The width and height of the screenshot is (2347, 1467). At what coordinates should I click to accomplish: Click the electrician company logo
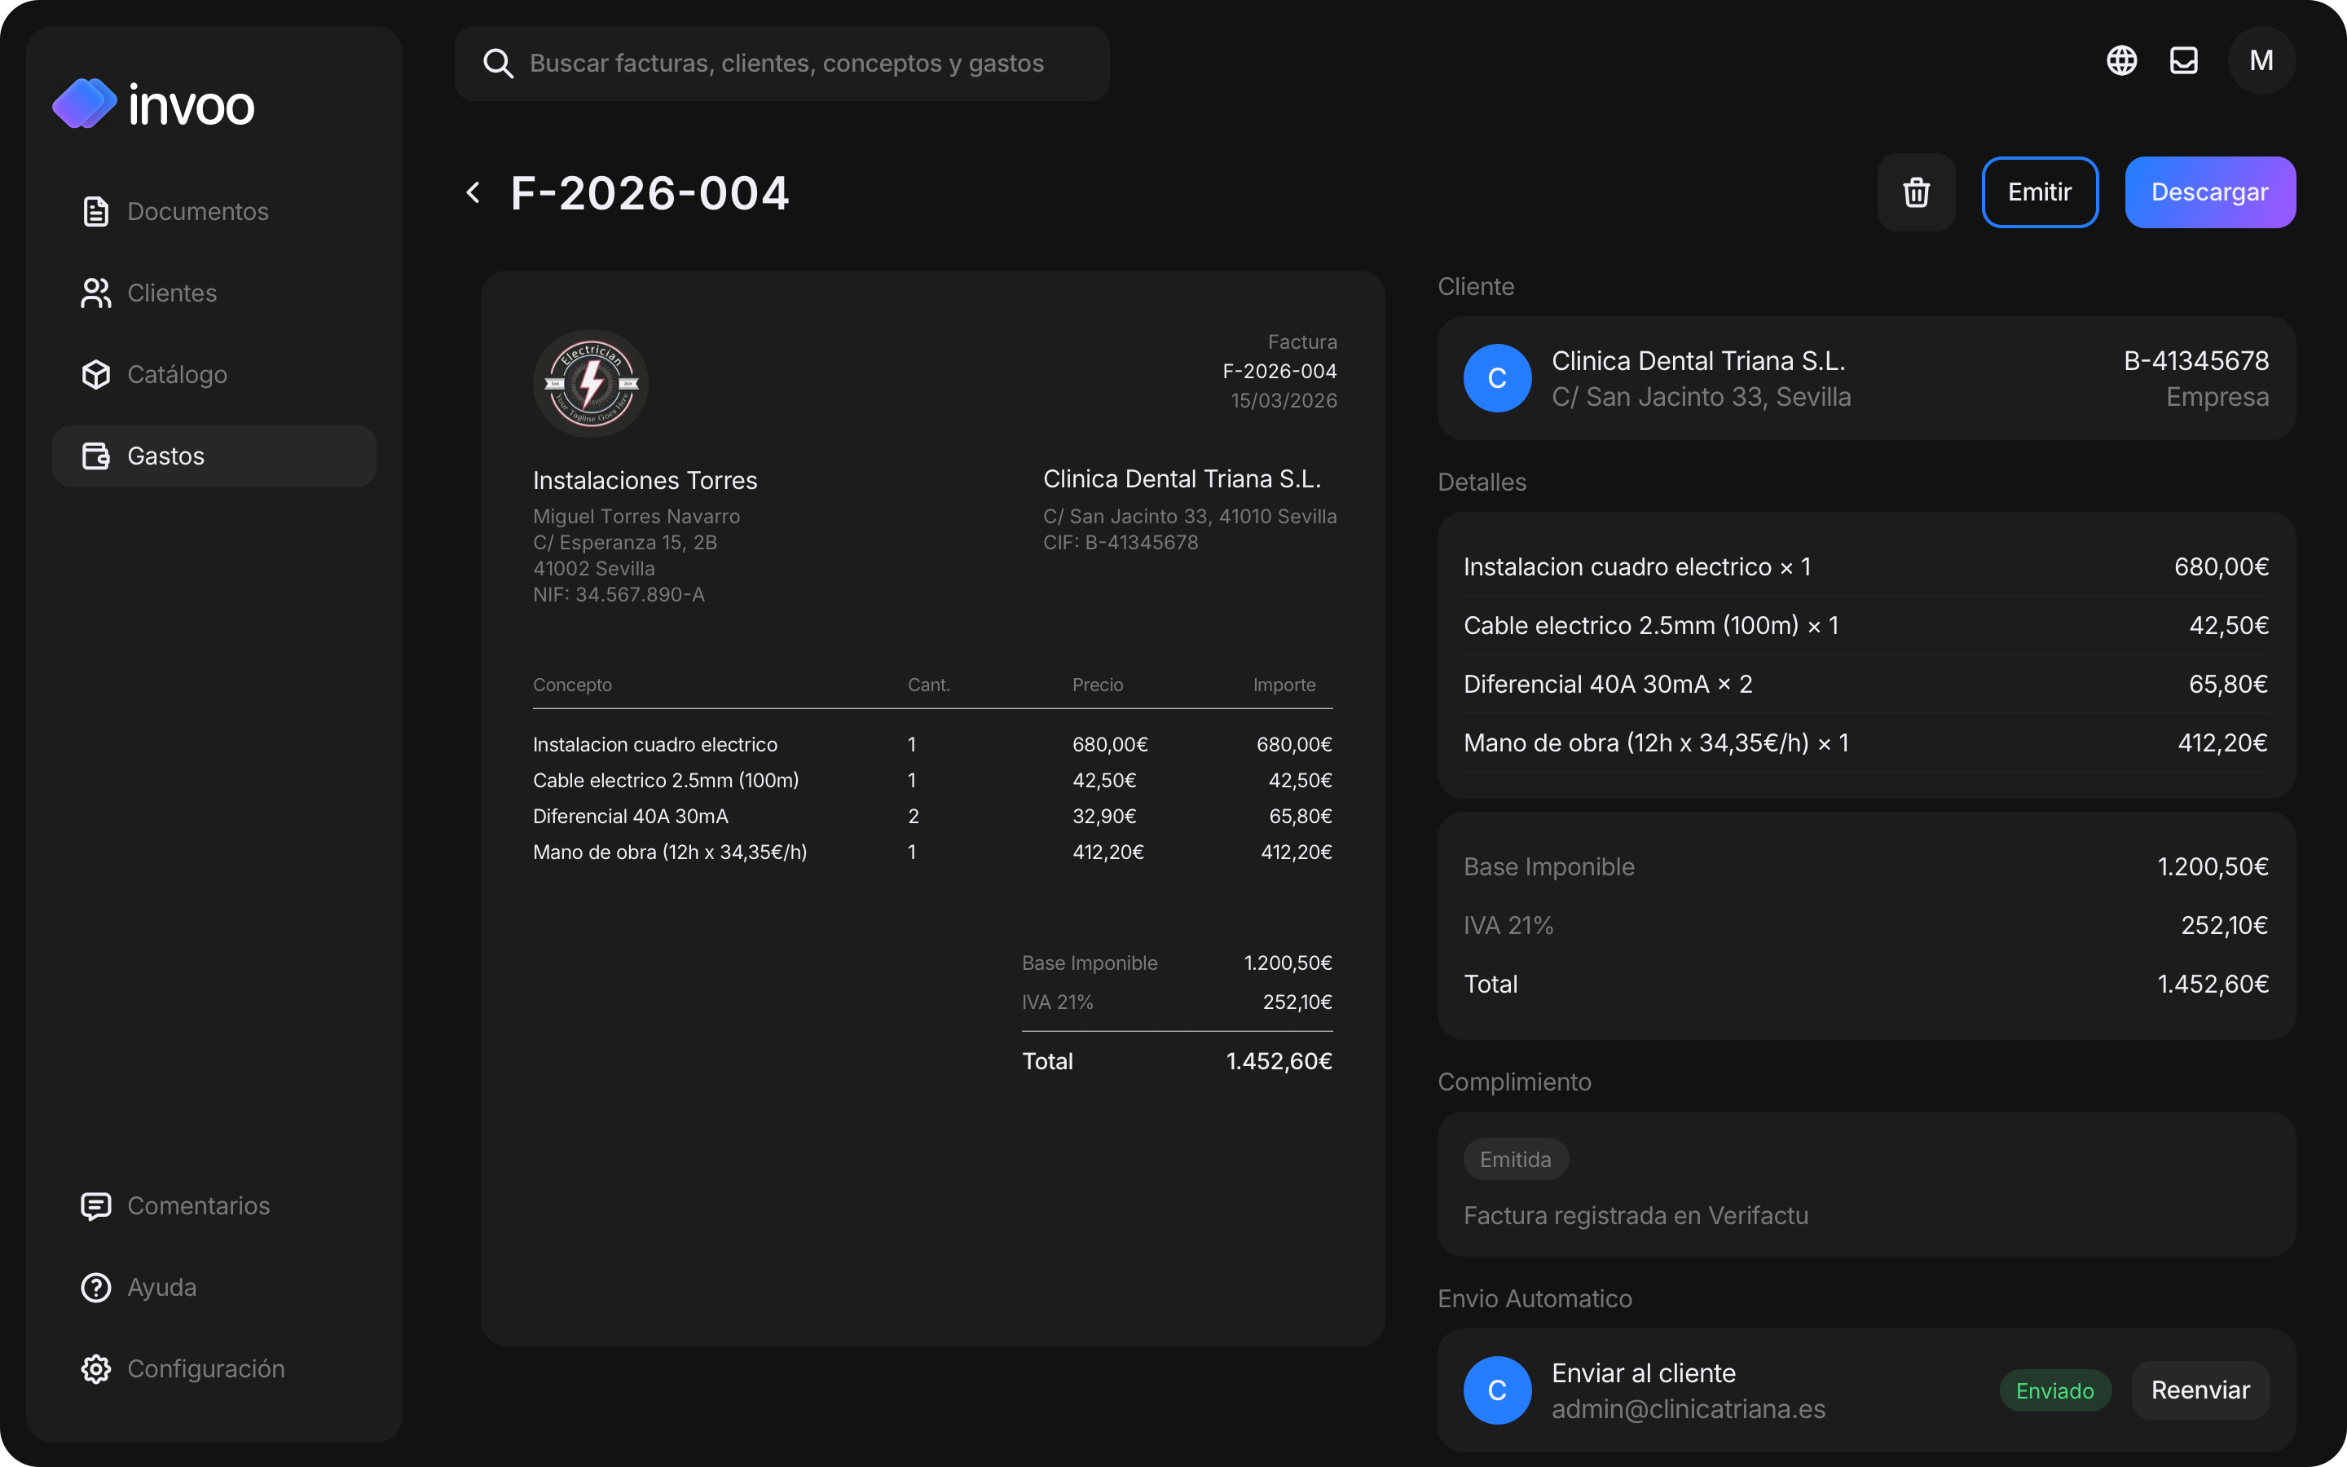click(x=591, y=383)
